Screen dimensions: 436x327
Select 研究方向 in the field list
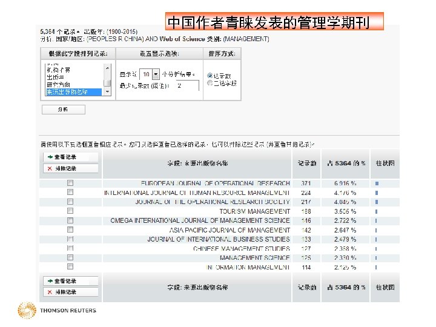58,85
